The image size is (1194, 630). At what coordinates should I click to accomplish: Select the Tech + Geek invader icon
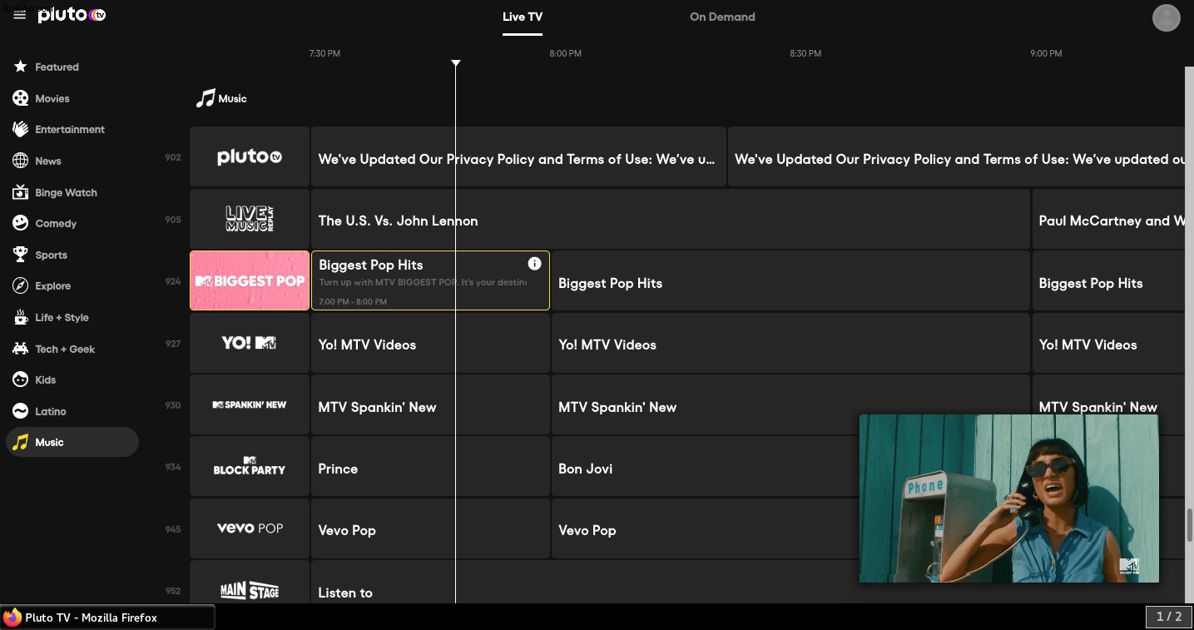coord(20,349)
